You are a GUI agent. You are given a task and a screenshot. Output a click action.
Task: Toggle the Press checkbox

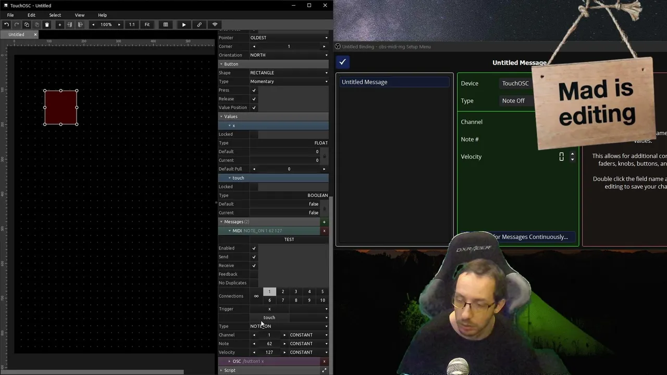pyautogui.click(x=254, y=90)
